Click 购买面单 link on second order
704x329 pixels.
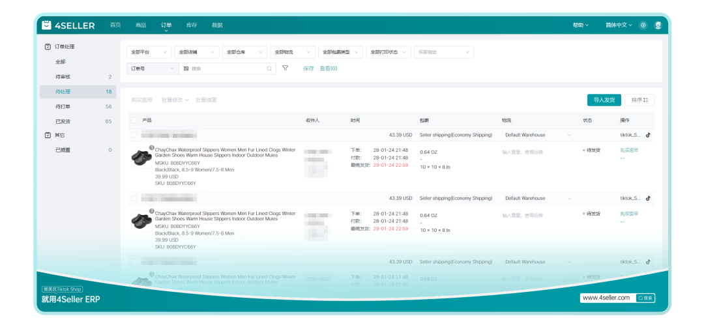(x=629, y=214)
